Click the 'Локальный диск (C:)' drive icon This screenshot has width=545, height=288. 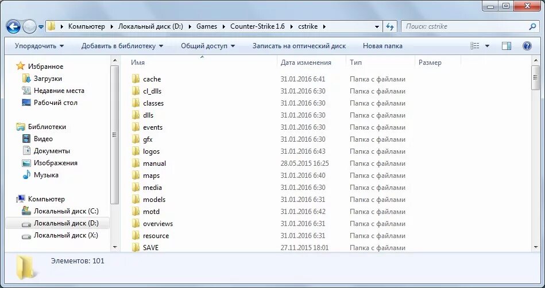[26, 211]
